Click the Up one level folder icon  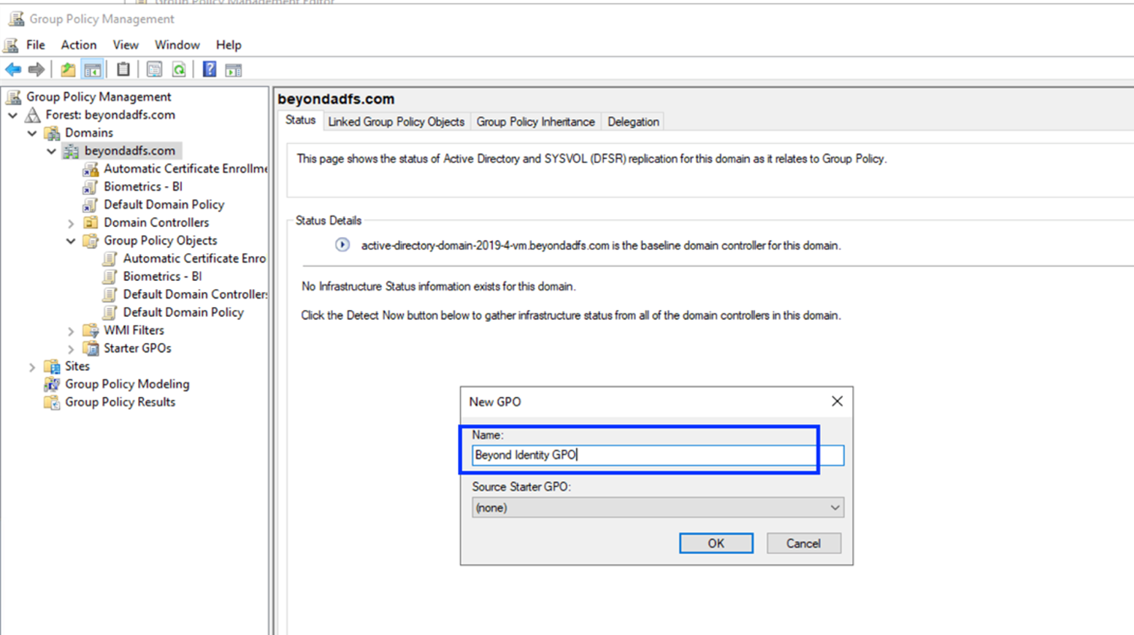point(68,70)
